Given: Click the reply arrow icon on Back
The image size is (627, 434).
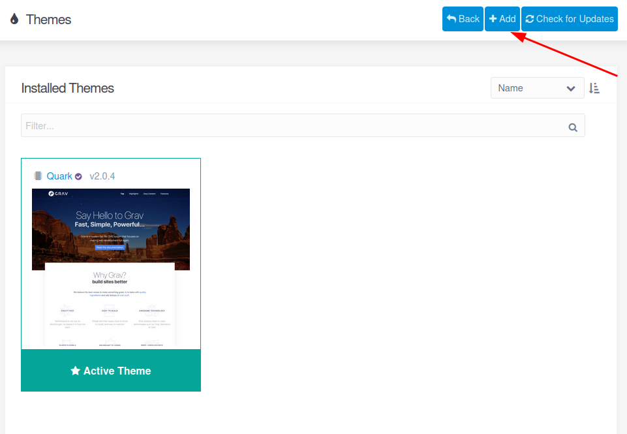Looking at the screenshot, I should [x=451, y=19].
